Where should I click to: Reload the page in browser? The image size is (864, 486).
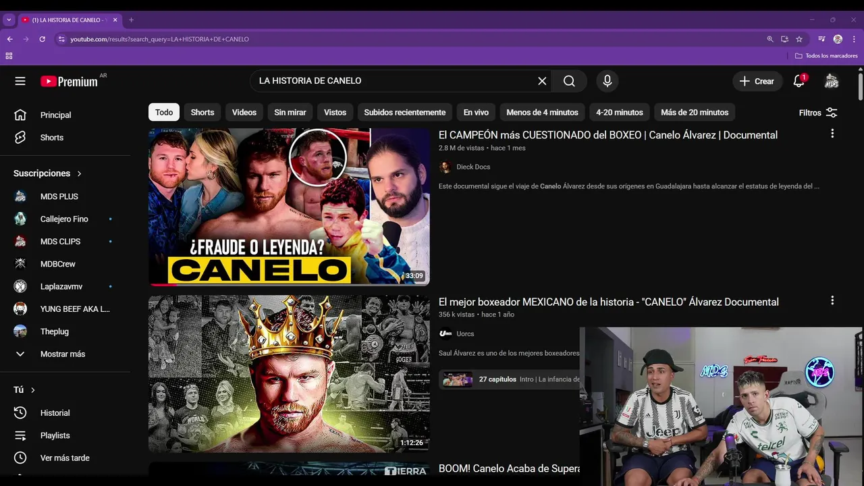[42, 39]
